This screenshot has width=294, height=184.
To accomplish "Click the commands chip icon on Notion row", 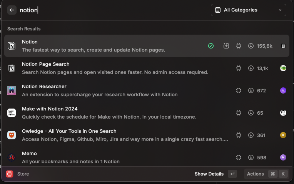I will (239, 46).
